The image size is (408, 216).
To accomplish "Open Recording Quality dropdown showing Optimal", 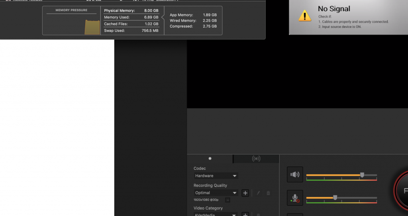I will coord(216,193).
